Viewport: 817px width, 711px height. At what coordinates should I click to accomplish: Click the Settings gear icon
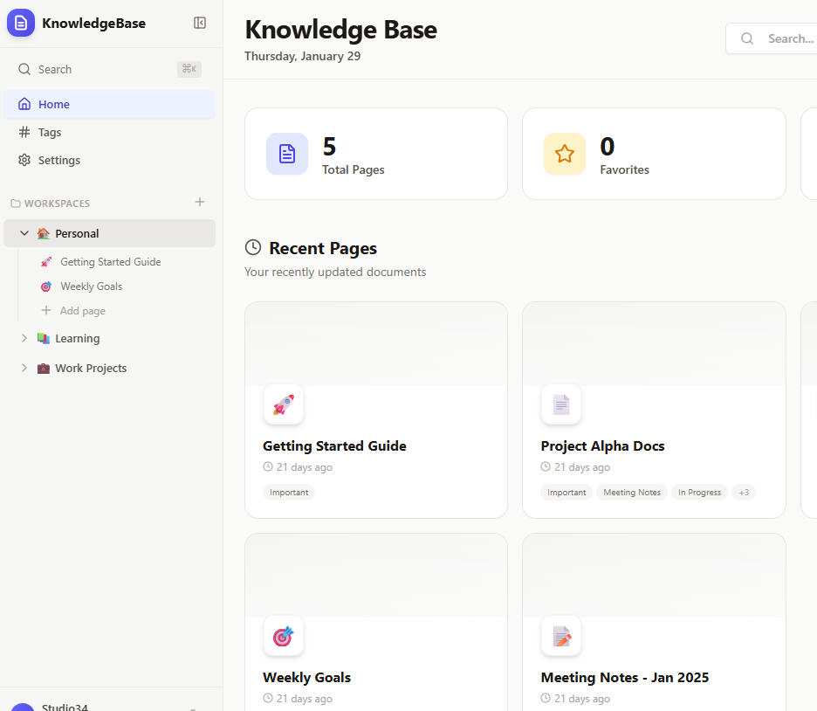[x=24, y=160]
